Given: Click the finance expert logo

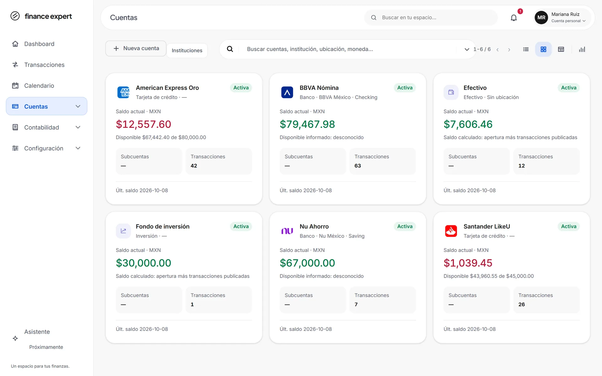Looking at the screenshot, I should (x=41, y=16).
